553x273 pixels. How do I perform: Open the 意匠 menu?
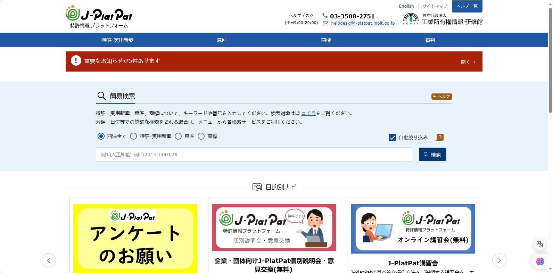point(222,40)
